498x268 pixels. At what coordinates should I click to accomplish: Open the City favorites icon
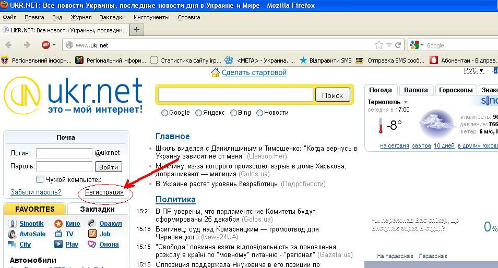coord(12,245)
